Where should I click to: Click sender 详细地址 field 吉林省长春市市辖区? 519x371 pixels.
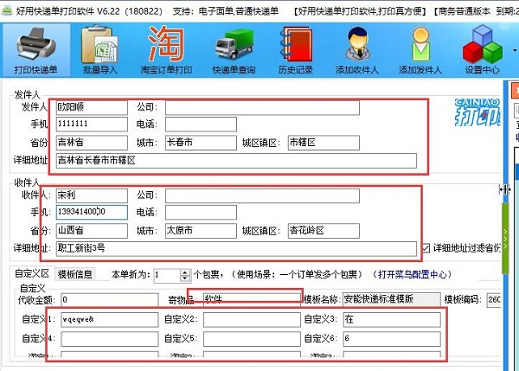click(x=236, y=161)
